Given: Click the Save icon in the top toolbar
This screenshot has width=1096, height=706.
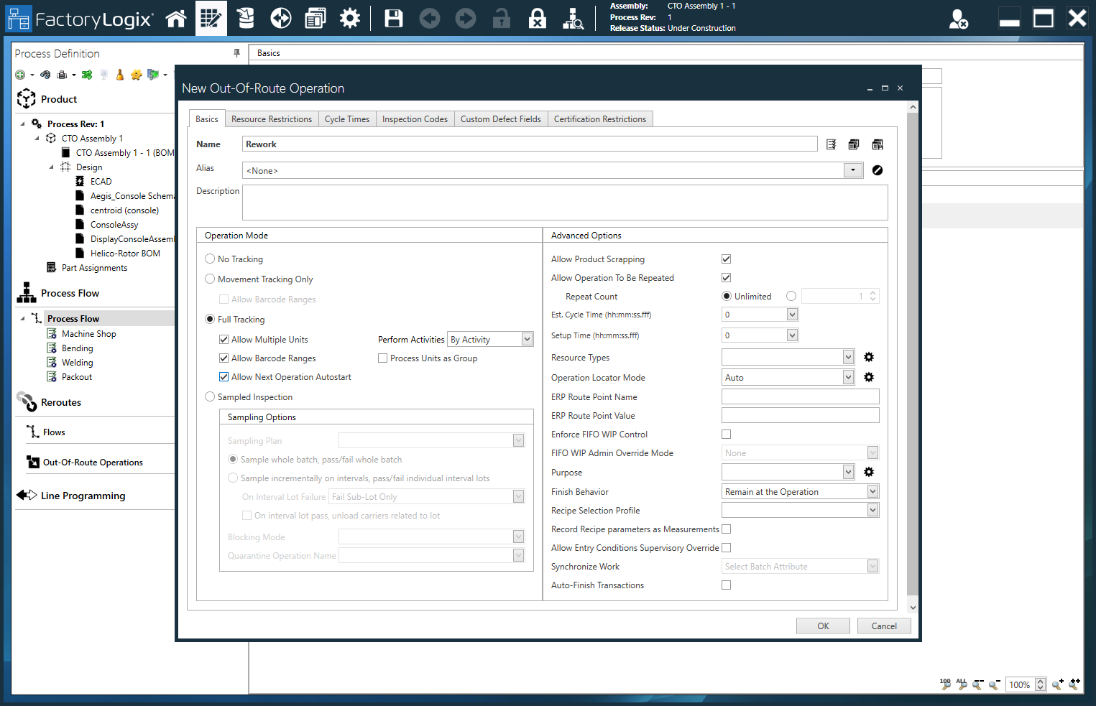Looking at the screenshot, I should (x=393, y=18).
